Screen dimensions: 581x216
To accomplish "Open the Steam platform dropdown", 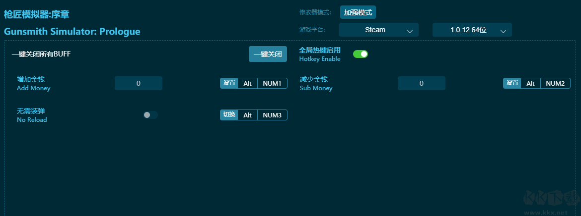I will [378, 30].
